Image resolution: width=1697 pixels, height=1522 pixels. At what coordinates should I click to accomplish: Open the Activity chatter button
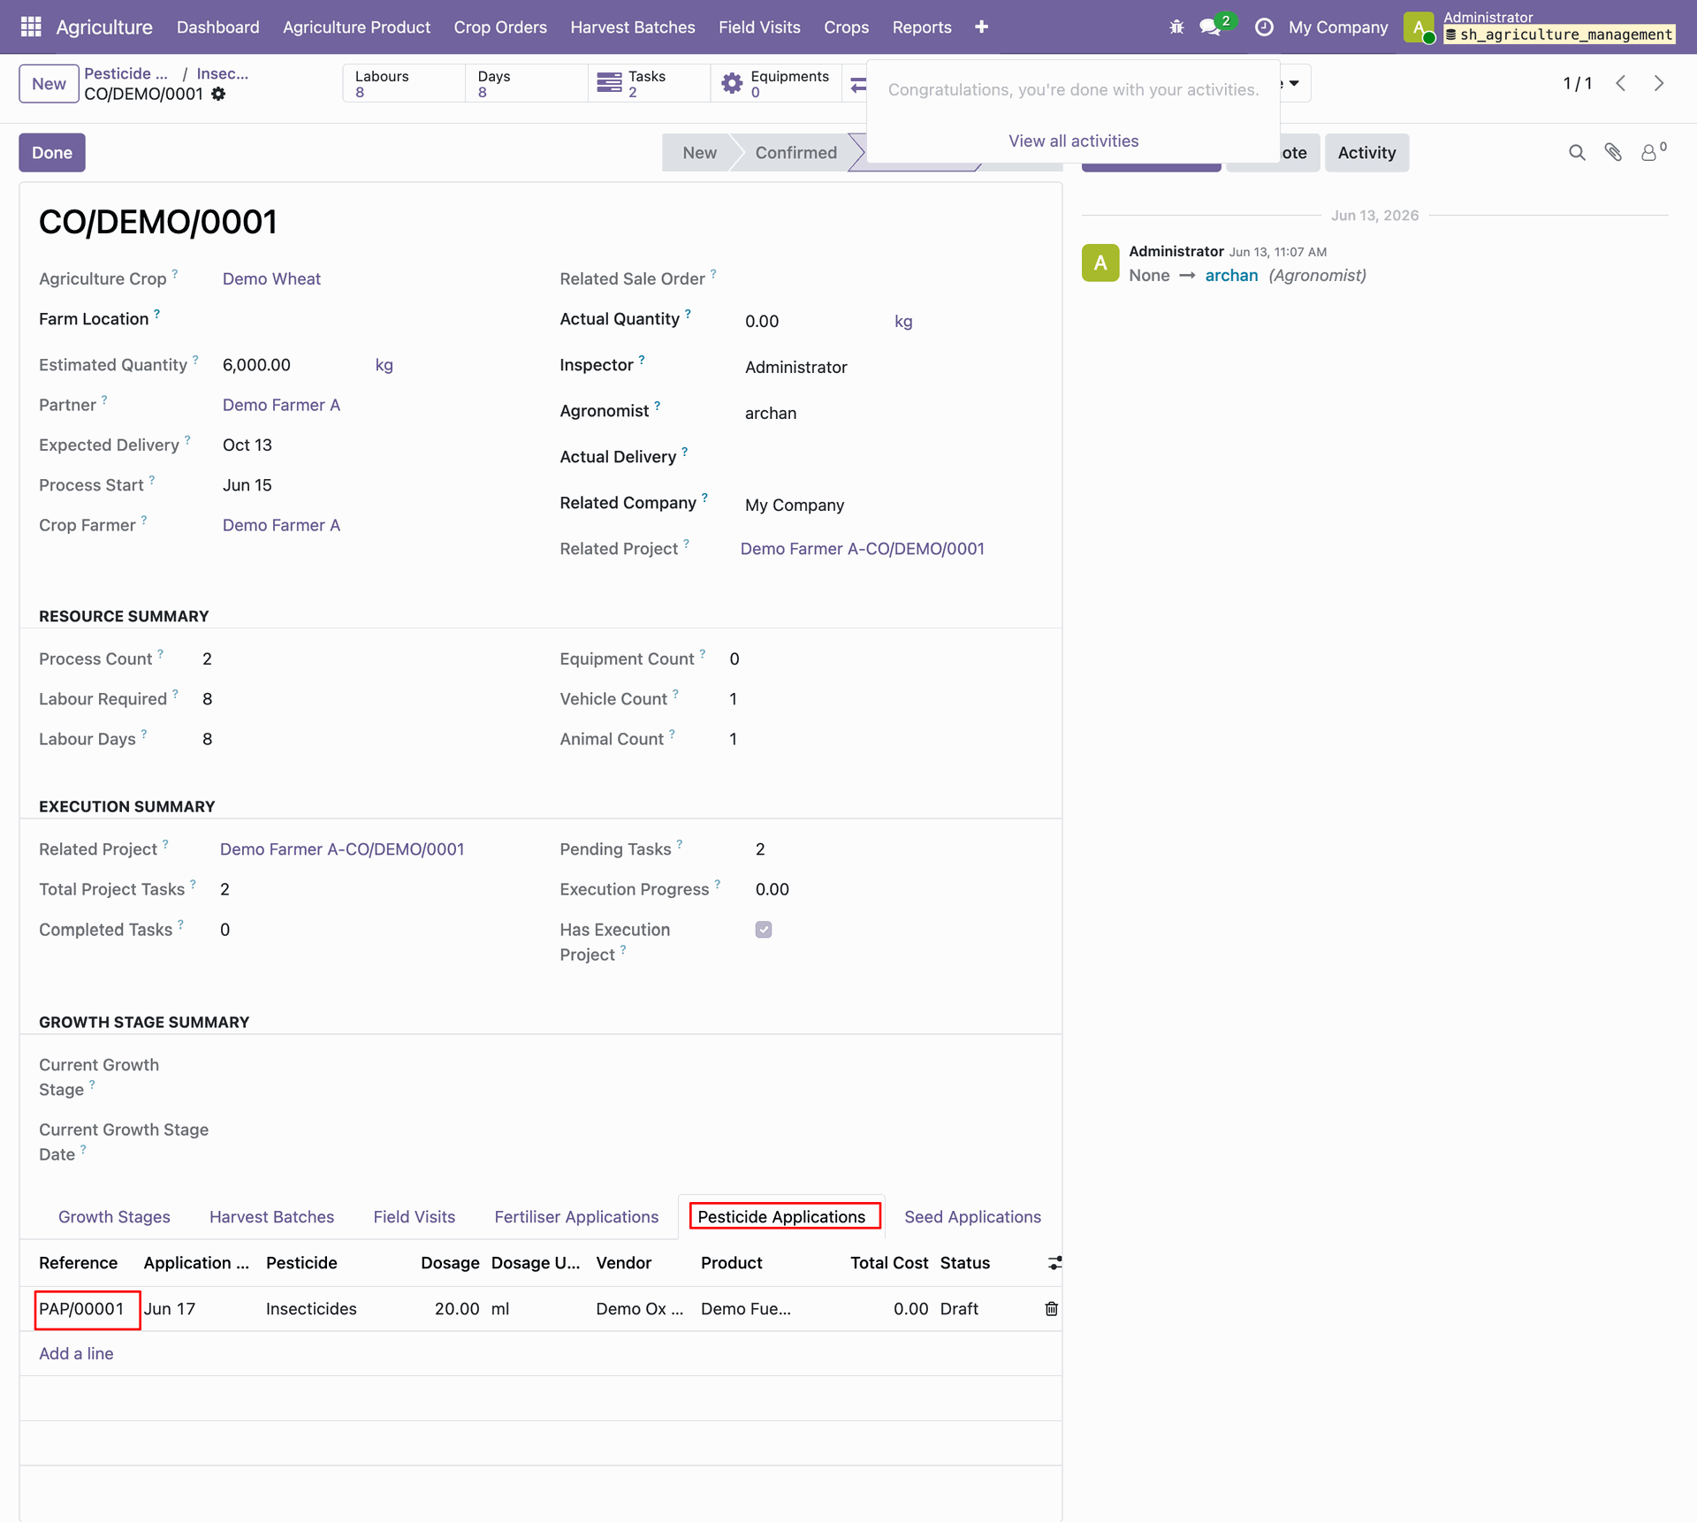1366,152
